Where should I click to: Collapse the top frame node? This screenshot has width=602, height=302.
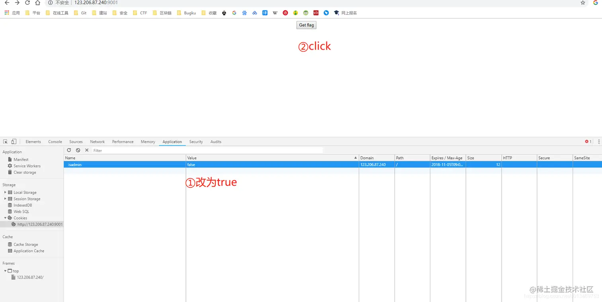[x=5, y=271]
